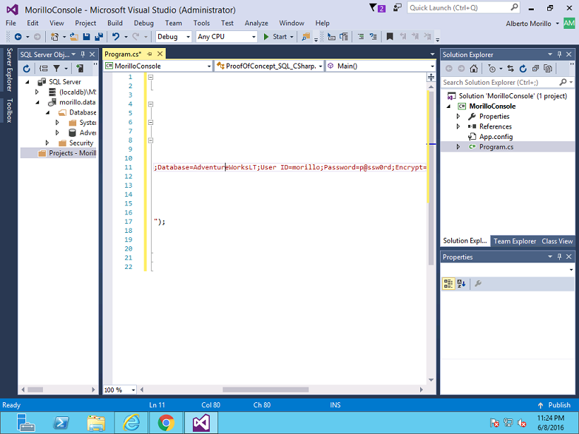Viewport: 579px width, 434px height.
Task: Collapse the code region at line 8
Action: click(x=150, y=140)
